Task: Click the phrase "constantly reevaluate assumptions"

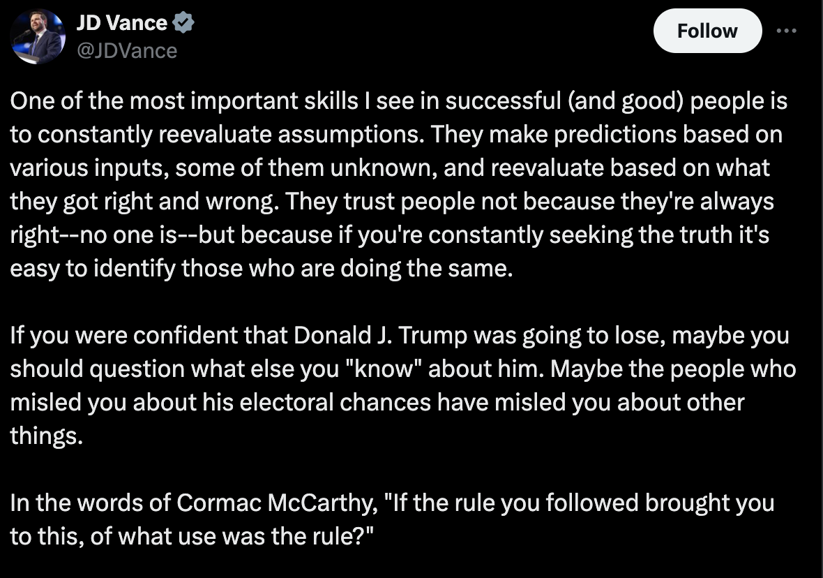Action: tap(230, 135)
